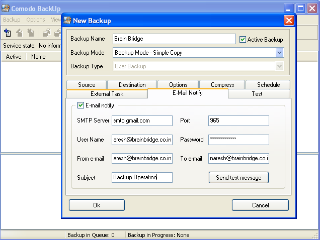Click the Backup Name field with Brain Bridge
Viewport: 320px width, 240px height.
[174, 39]
